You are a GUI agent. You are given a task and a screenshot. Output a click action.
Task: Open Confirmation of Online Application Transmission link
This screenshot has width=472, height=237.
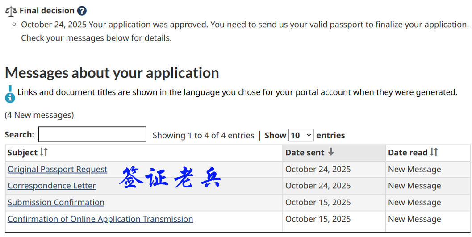point(100,219)
